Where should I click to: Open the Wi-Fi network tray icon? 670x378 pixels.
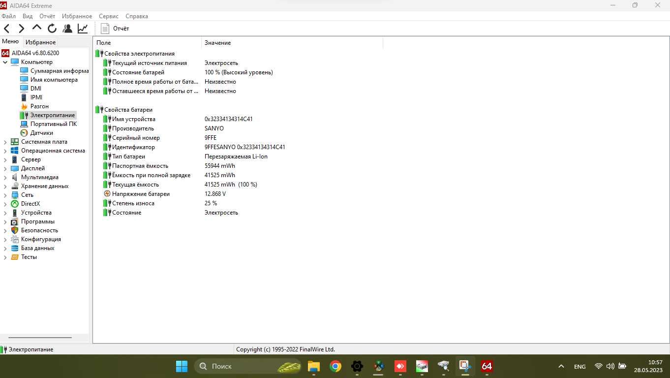(x=599, y=366)
